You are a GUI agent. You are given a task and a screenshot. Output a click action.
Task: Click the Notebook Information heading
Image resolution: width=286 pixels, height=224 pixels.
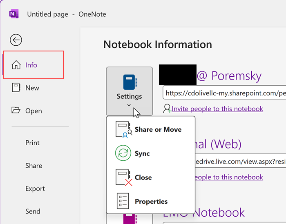[x=158, y=44]
